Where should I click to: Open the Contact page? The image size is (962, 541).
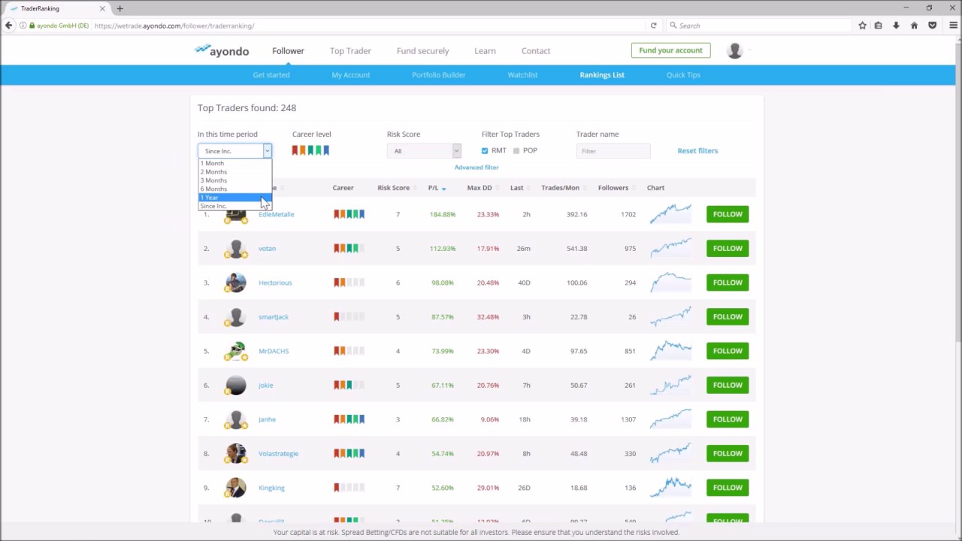[536, 51]
